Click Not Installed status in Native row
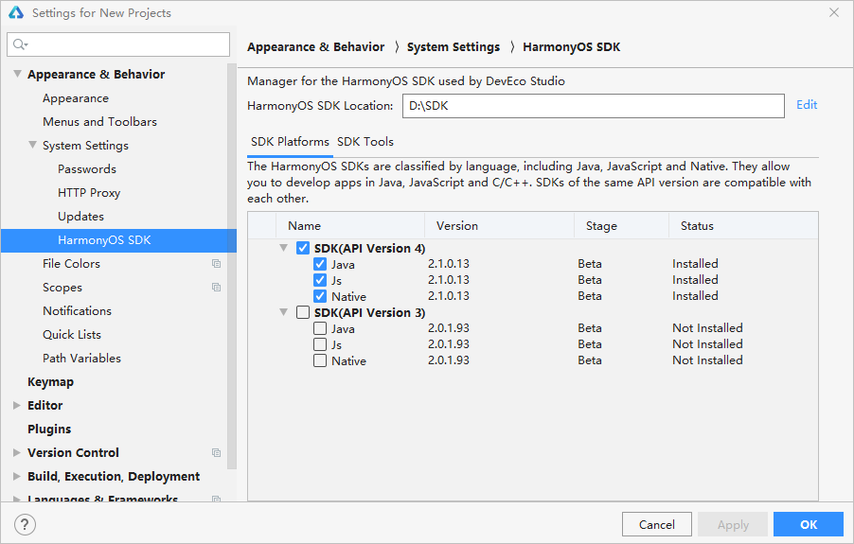854x544 pixels. click(x=707, y=360)
